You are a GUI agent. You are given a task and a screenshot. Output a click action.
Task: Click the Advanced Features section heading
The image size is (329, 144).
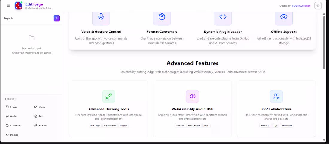coord(192,63)
